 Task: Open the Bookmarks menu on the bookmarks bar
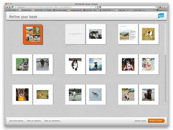pos(162,10)
